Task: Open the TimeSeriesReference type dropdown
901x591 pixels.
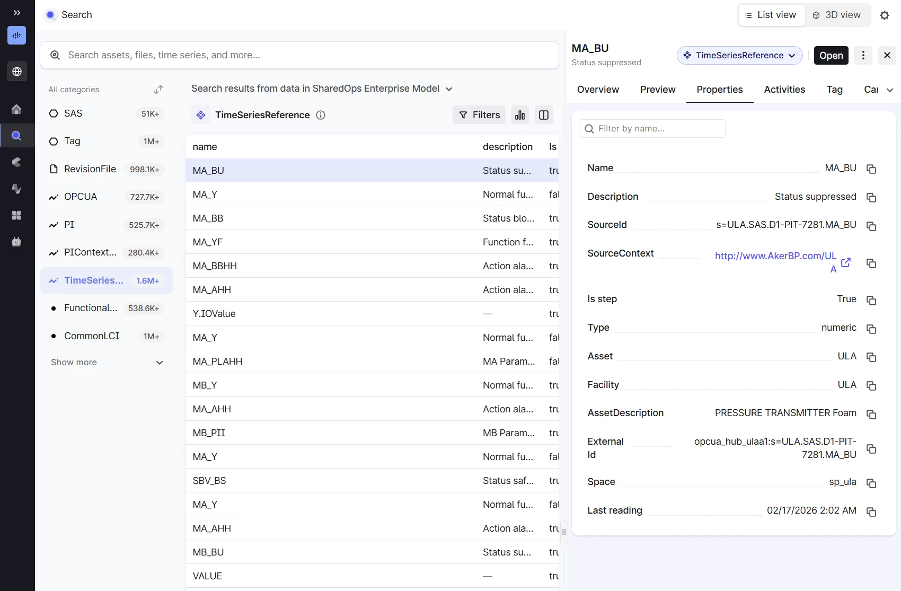Action: tap(739, 55)
